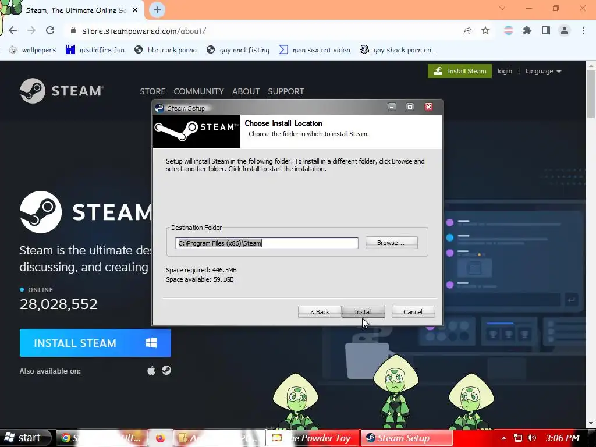Image resolution: width=596 pixels, height=447 pixels.
Task: Click the Install button in Steam Setup
Action: click(x=363, y=312)
